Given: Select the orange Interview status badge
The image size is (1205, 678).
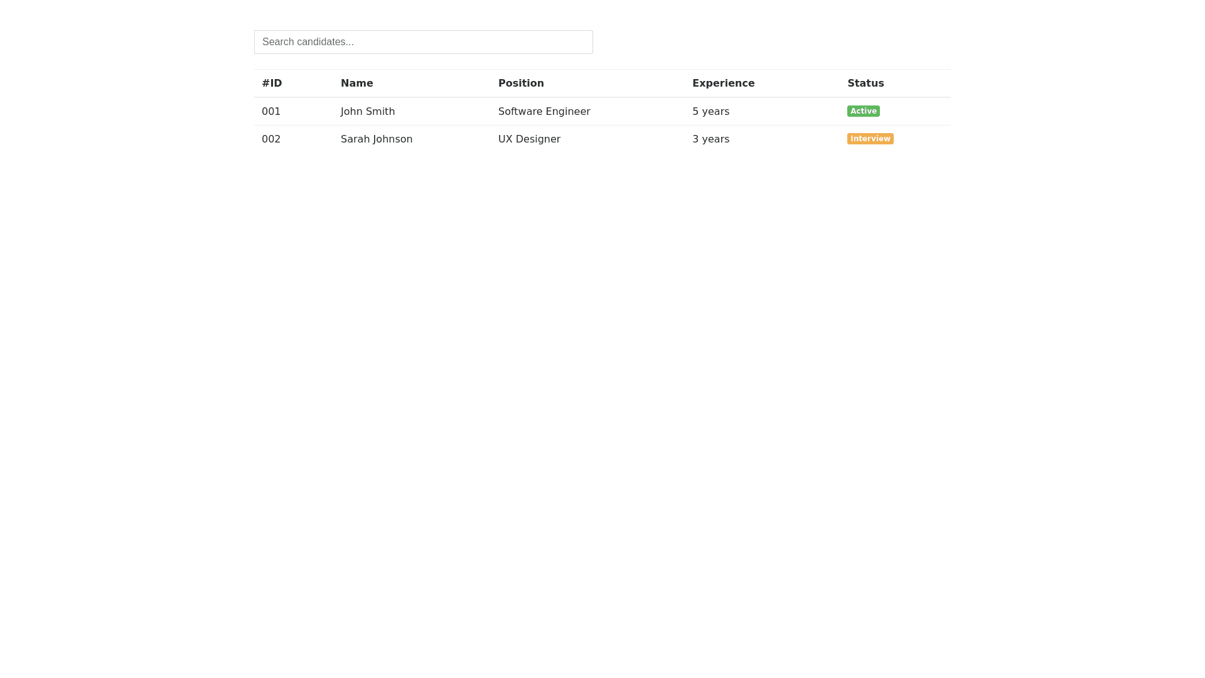Looking at the screenshot, I should (870, 139).
